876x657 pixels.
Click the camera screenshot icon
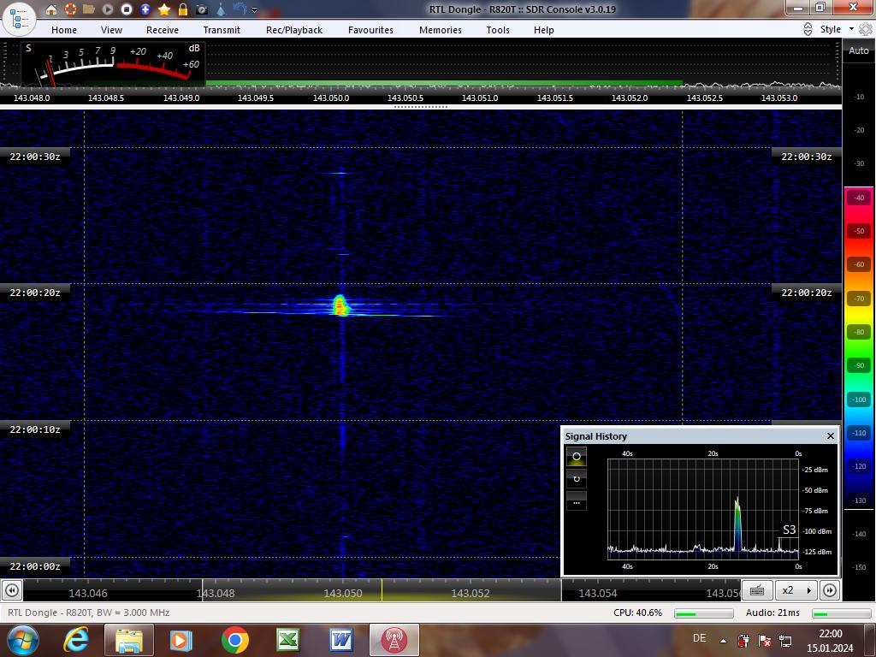[x=202, y=9]
